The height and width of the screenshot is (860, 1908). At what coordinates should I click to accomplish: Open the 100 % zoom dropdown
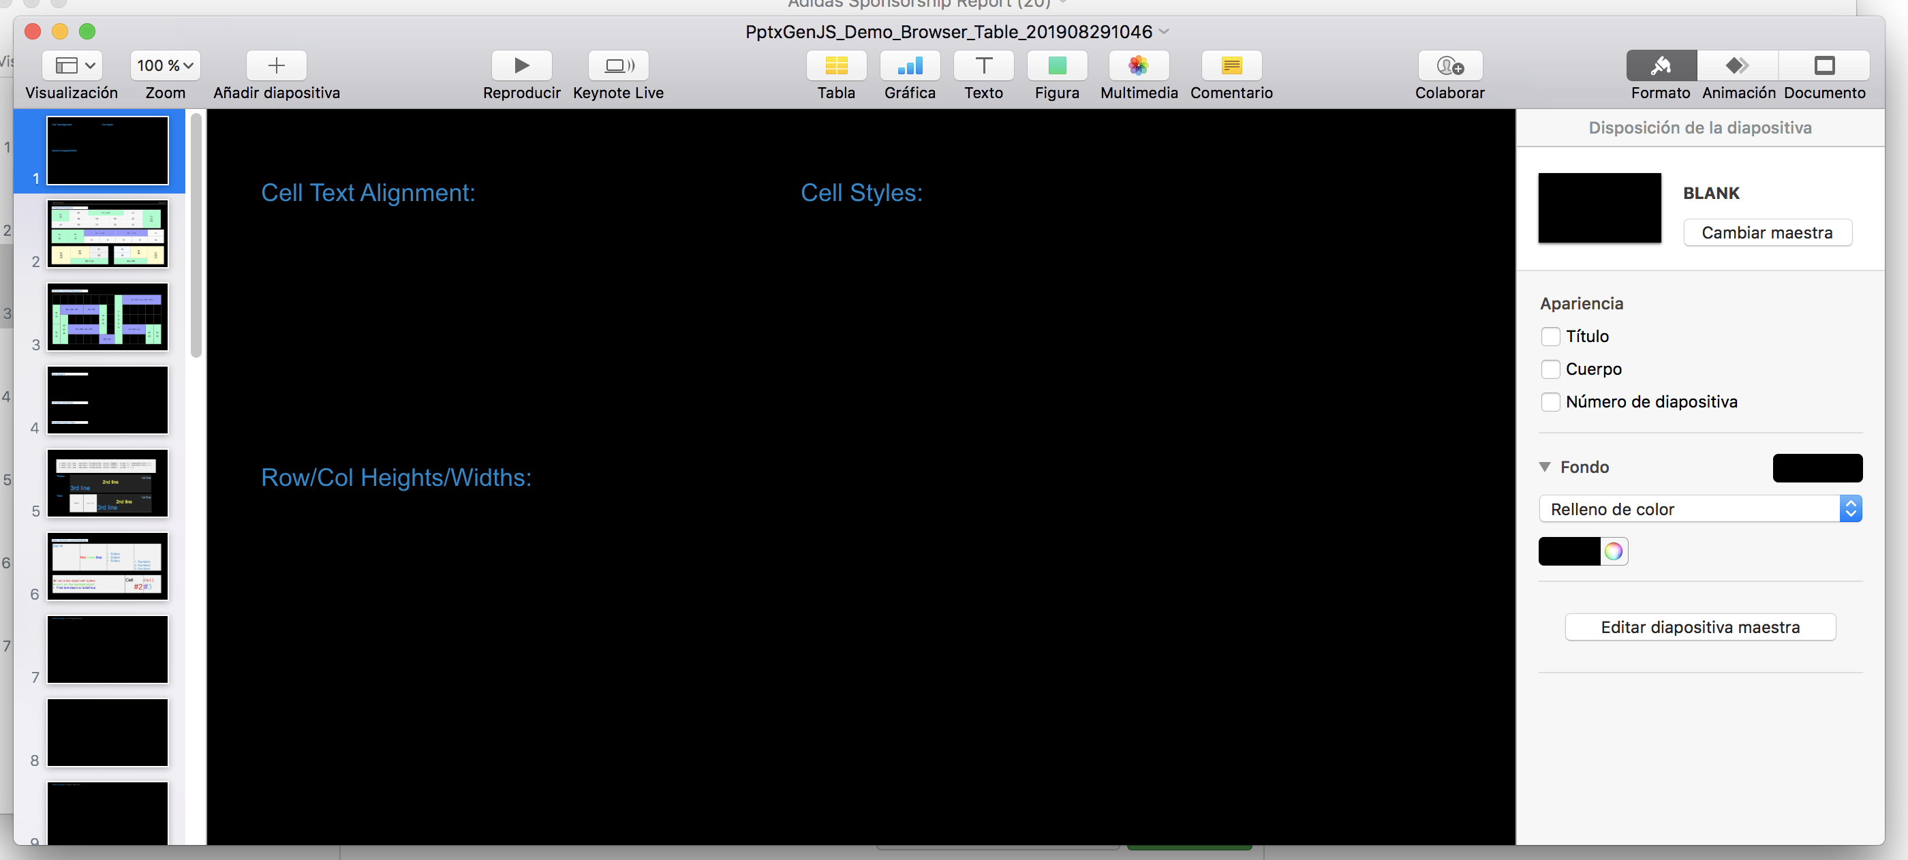coord(165,65)
